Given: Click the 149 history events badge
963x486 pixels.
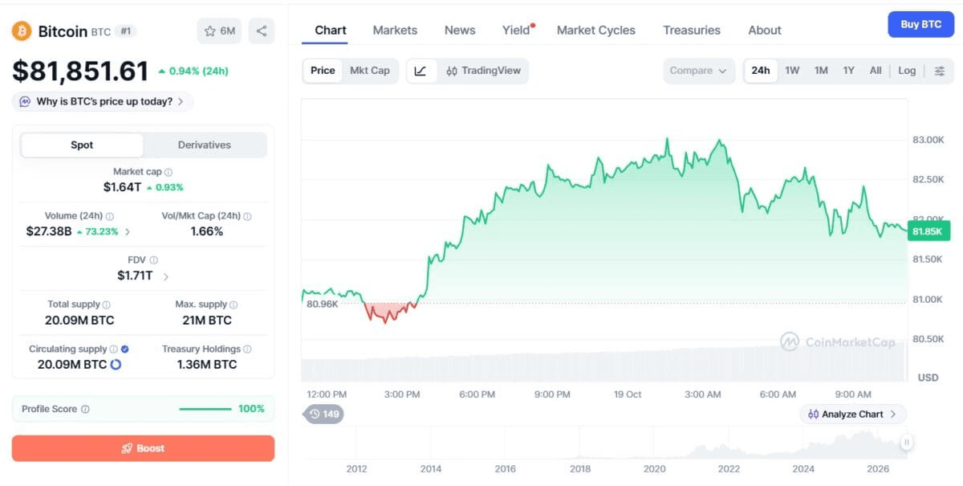Looking at the screenshot, I should coord(323,415).
